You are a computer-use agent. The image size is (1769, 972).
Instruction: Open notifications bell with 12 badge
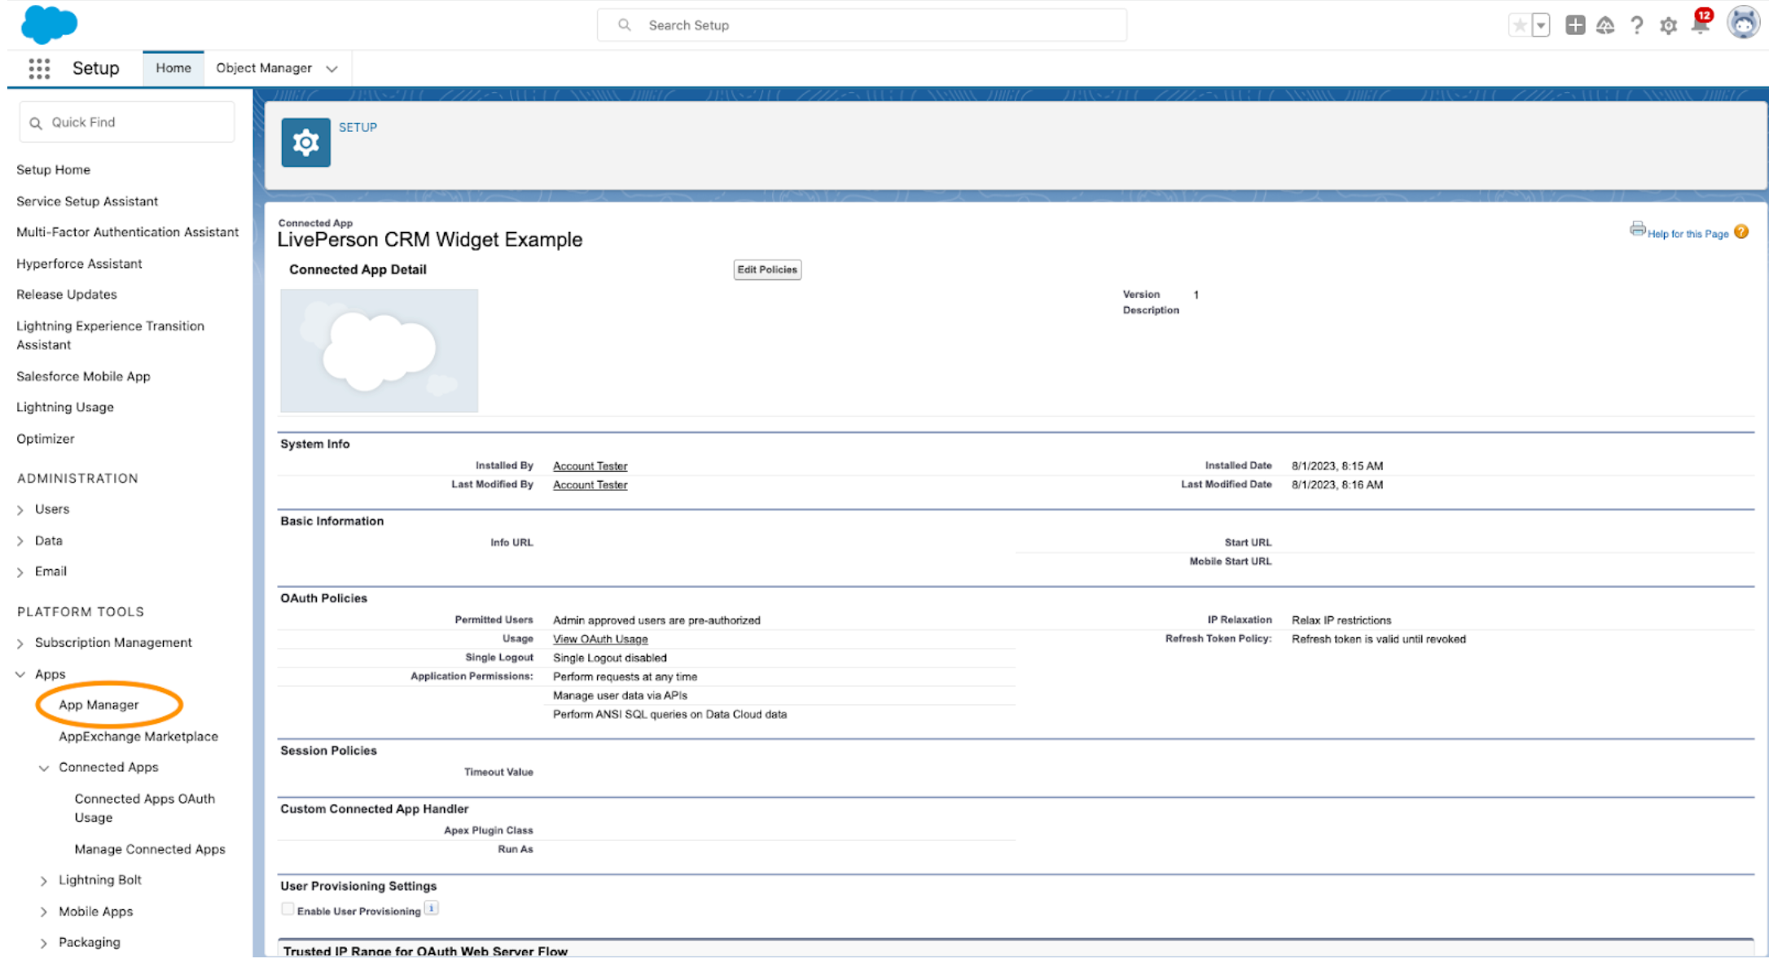(x=1701, y=22)
